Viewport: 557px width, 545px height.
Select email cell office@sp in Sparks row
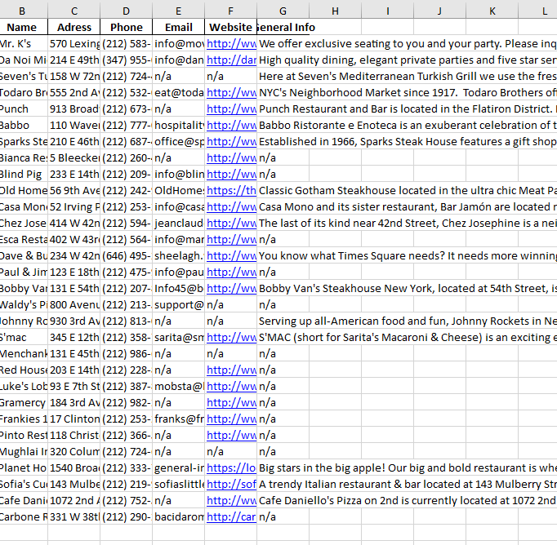point(178,142)
